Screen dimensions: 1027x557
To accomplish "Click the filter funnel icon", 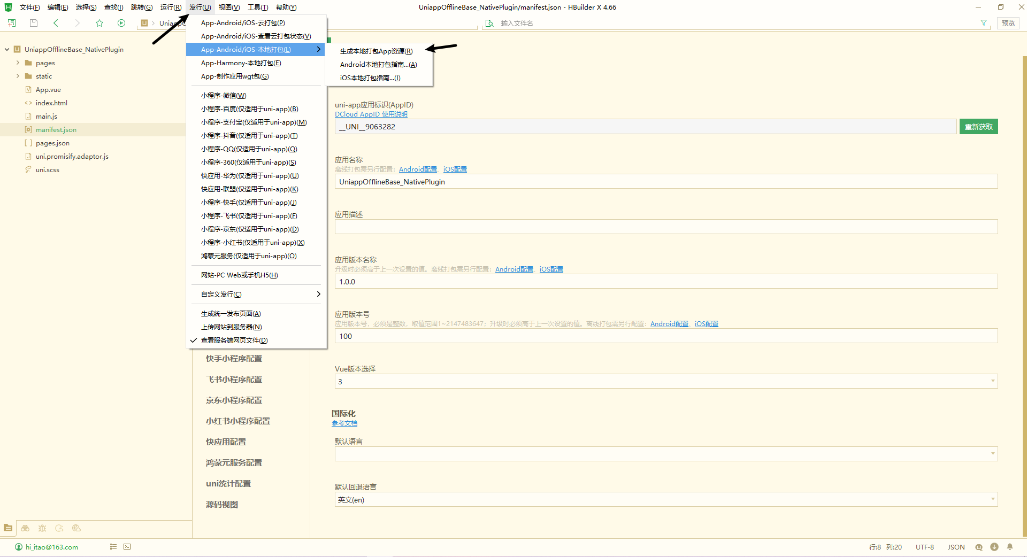I will (x=983, y=23).
